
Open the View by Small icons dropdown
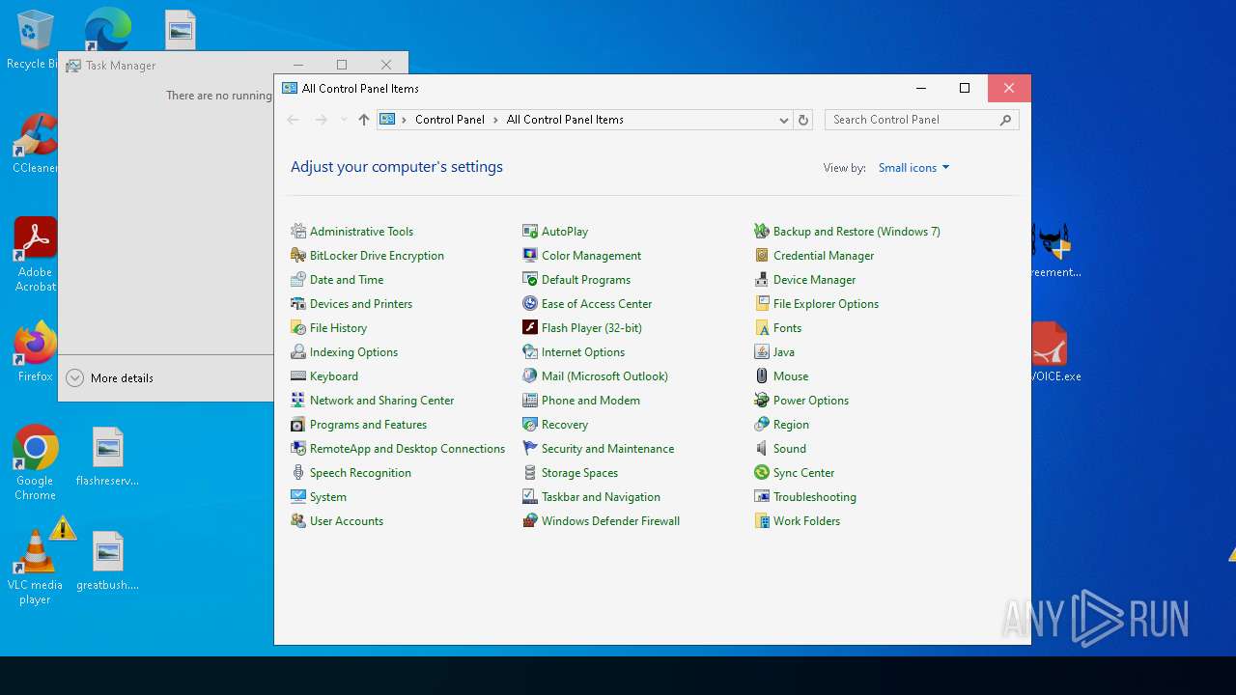(913, 168)
